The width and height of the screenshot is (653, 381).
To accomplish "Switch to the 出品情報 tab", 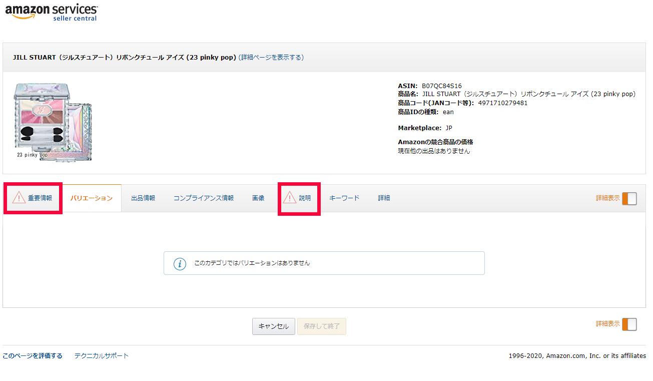I will coord(143,198).
